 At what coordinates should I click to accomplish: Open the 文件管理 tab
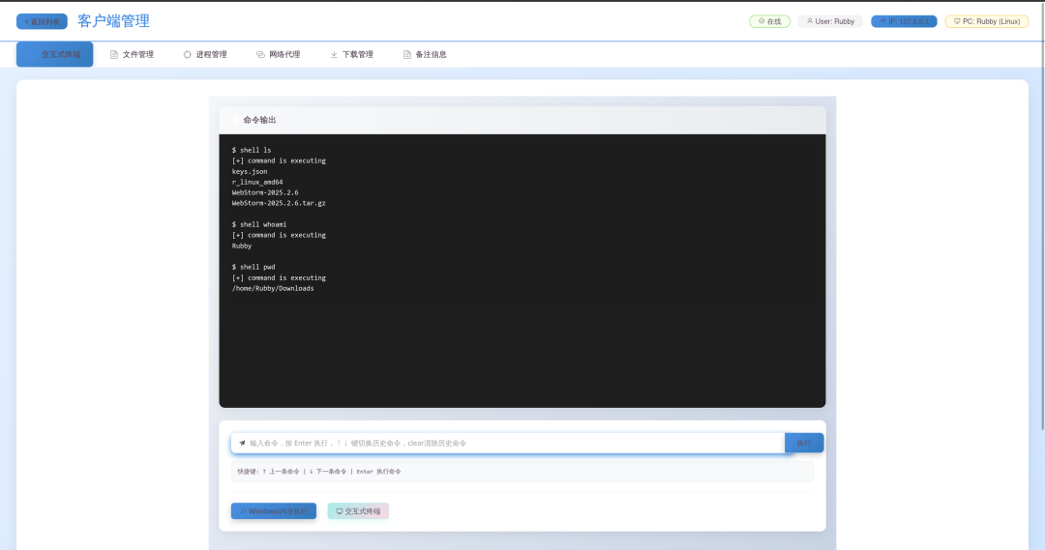point(132,54)
